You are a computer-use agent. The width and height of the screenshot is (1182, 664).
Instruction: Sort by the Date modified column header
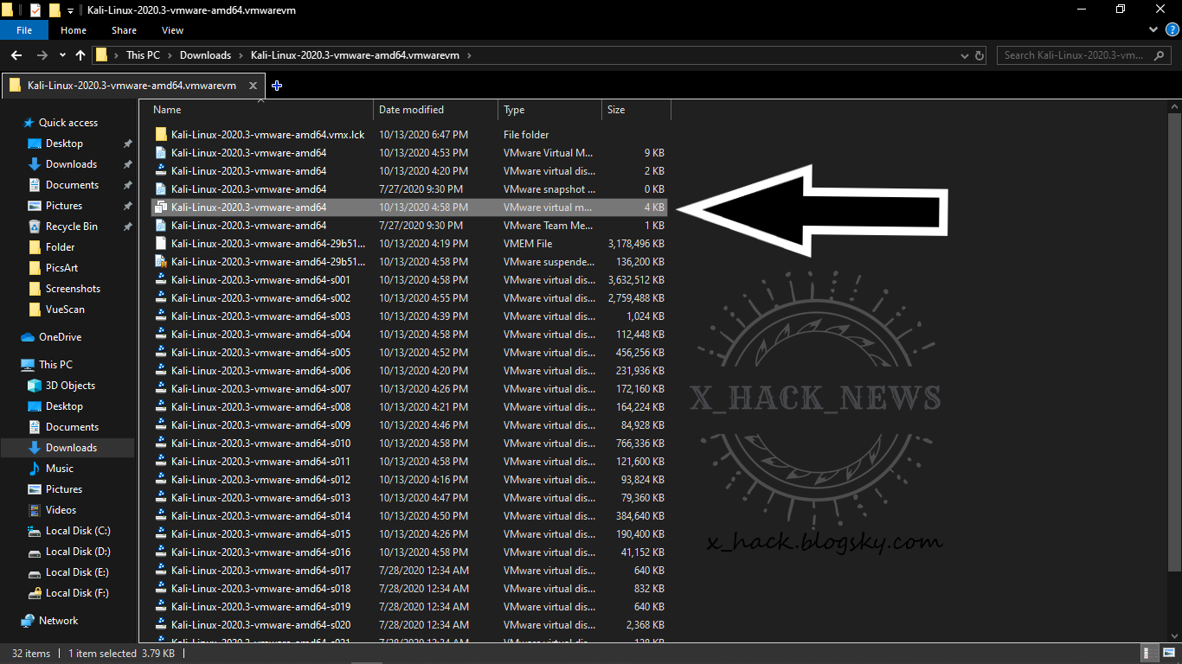(x=411, y=110)
